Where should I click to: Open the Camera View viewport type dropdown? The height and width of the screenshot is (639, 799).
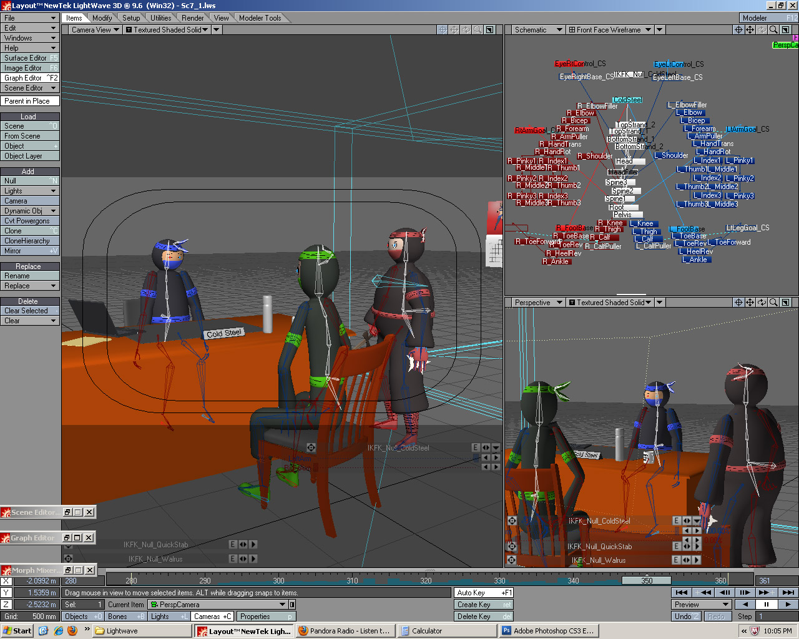click(95, 29)
